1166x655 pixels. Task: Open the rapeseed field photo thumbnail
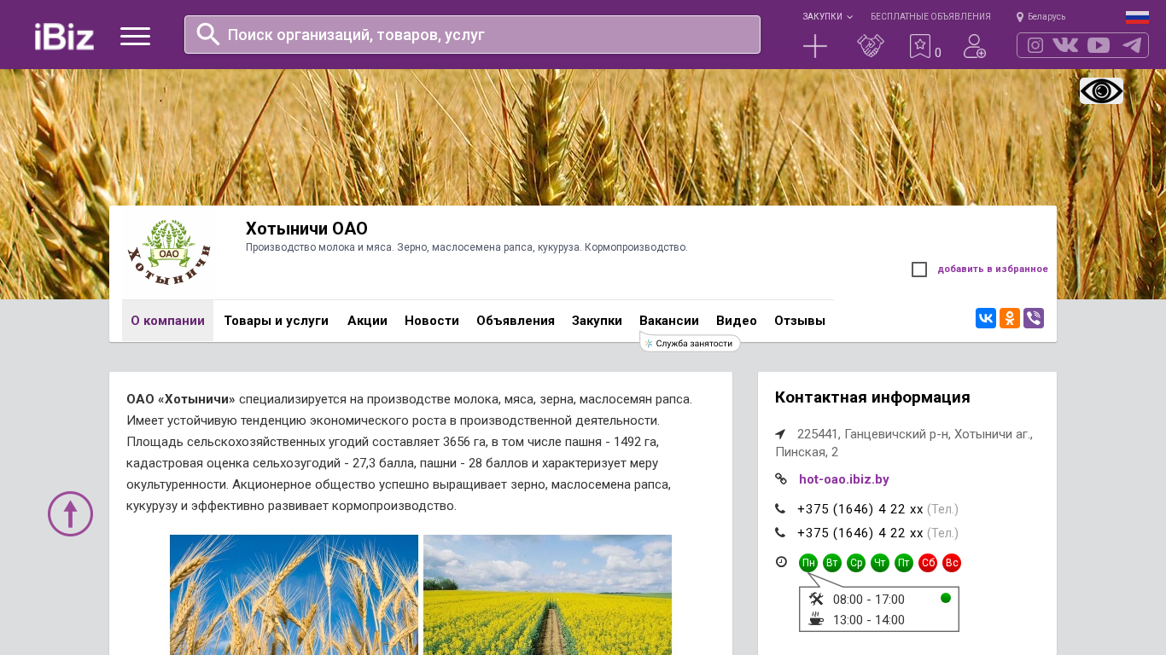[547, 594]
